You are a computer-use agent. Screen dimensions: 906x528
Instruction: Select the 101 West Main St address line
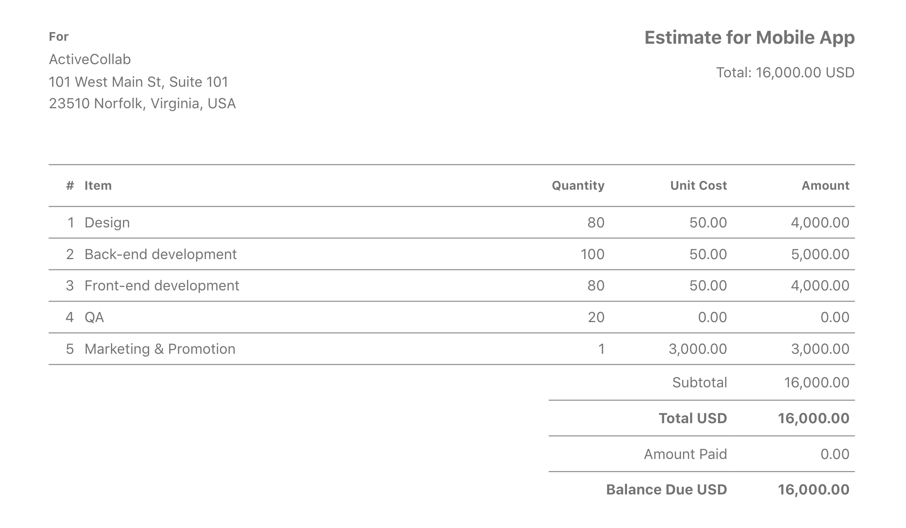tap(138, 82)
